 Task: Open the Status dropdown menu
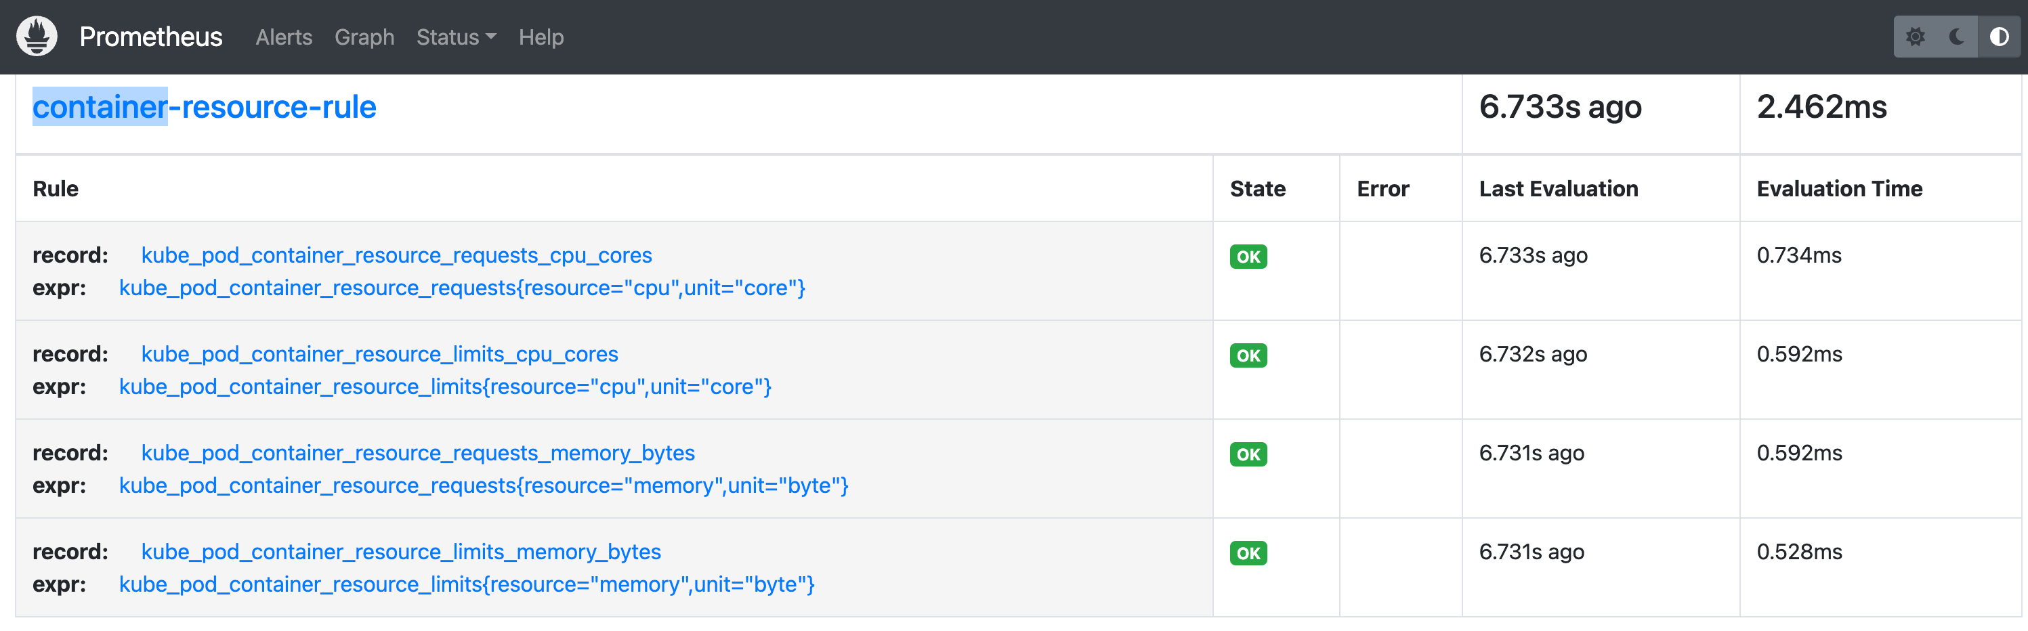pyautogui.click(x=456, y=37)
